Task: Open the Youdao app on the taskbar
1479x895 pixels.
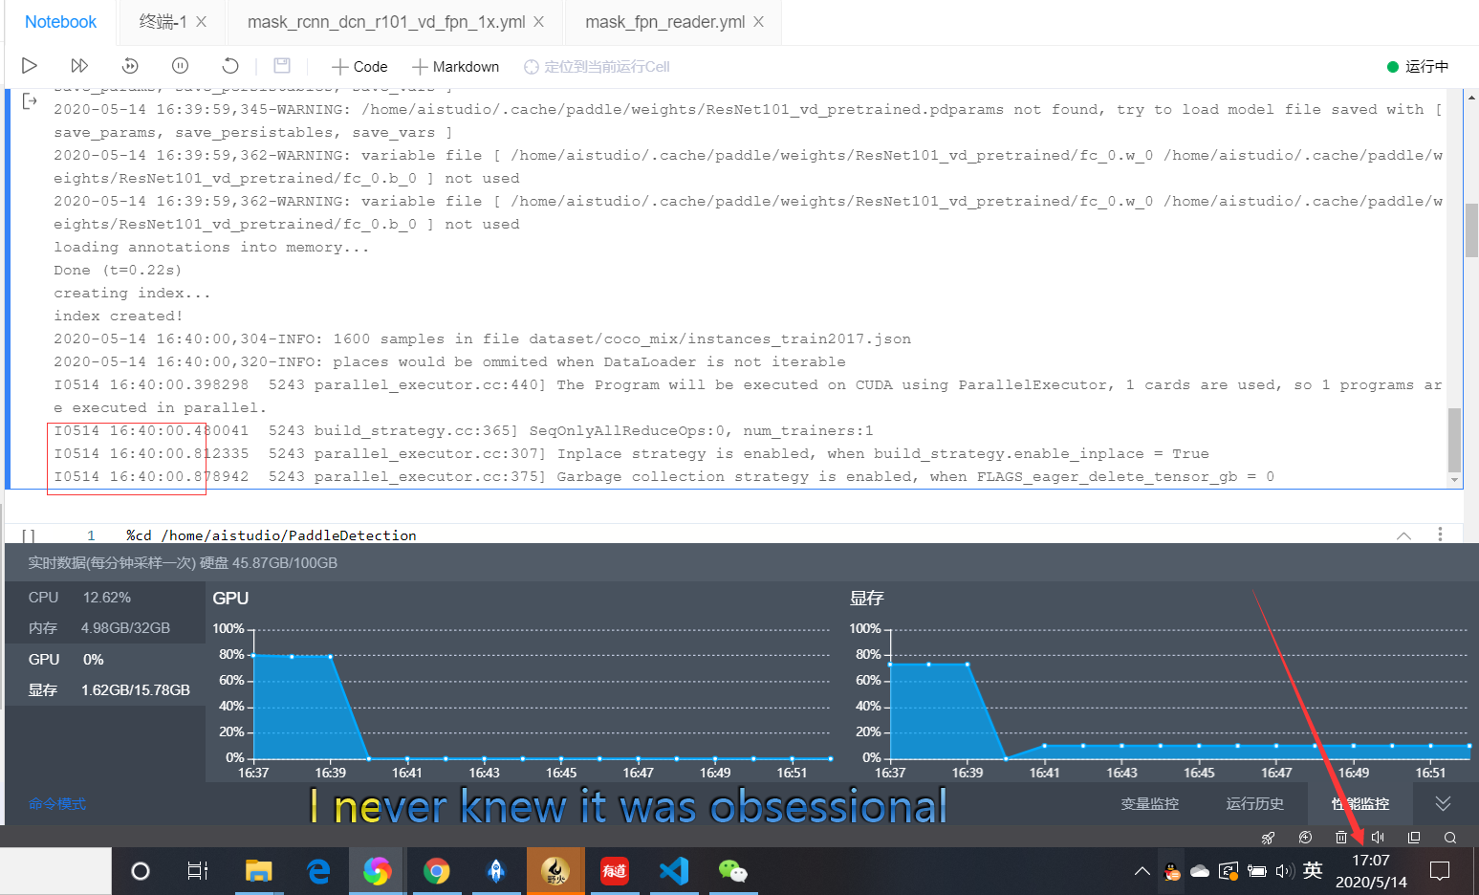Action: click(615, 871)
